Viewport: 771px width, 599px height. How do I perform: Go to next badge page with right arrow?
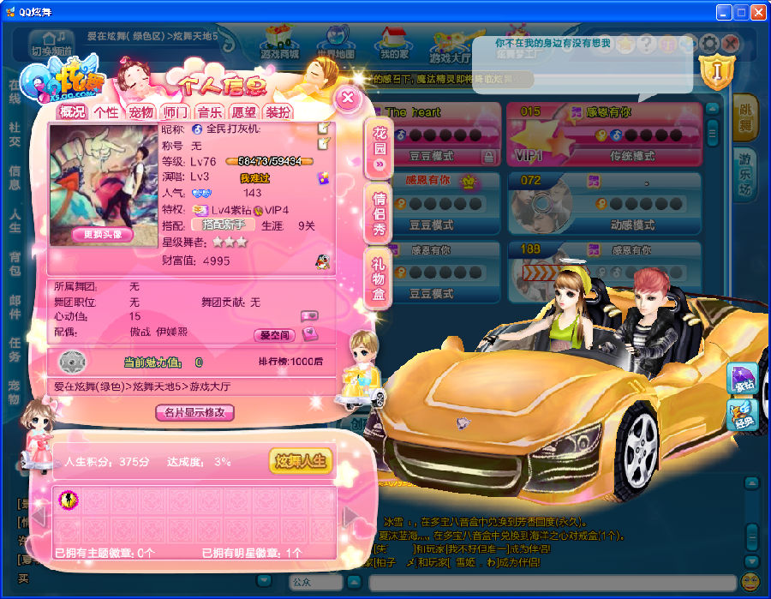(x=350, y=516)
